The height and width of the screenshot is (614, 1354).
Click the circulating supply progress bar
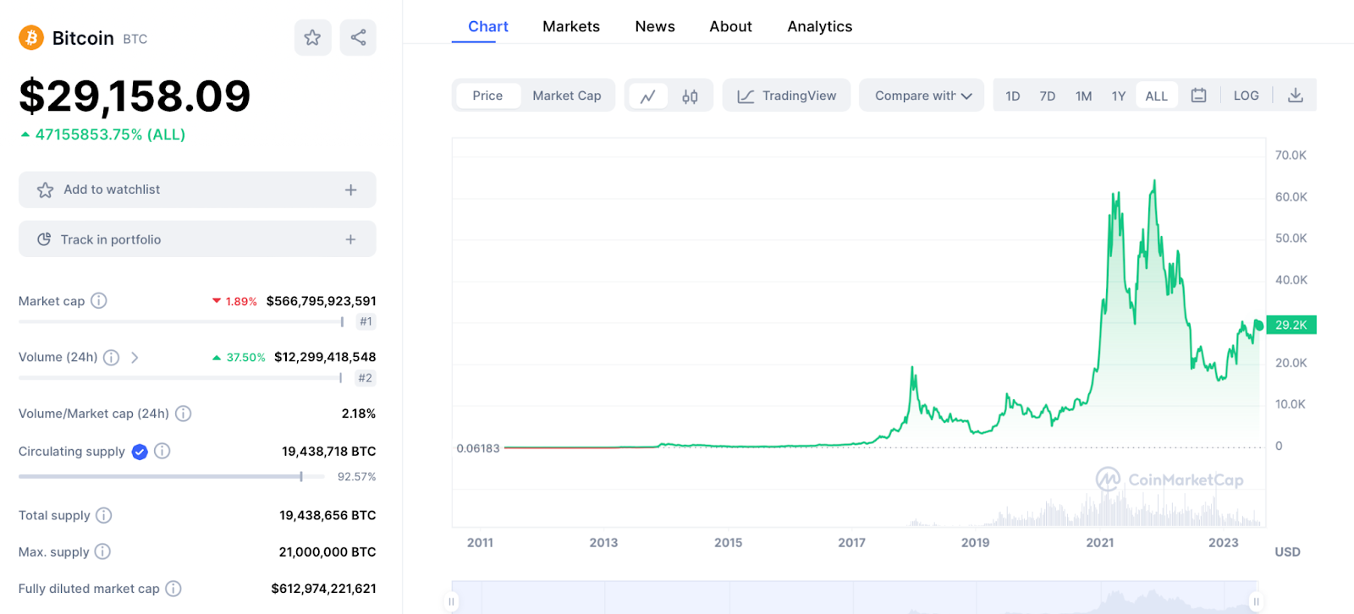[172, 477]
